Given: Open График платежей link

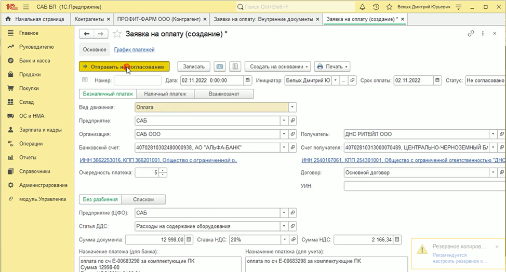Looking at the screenshot, I should [x=134, y=50].
